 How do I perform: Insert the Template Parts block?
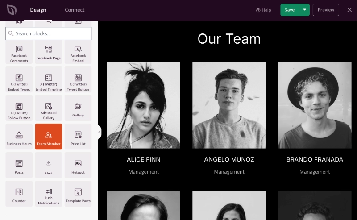coord(78,194)
